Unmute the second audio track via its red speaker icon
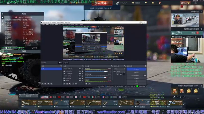This screenshot has height=114, width=204. tap(107, 78)
